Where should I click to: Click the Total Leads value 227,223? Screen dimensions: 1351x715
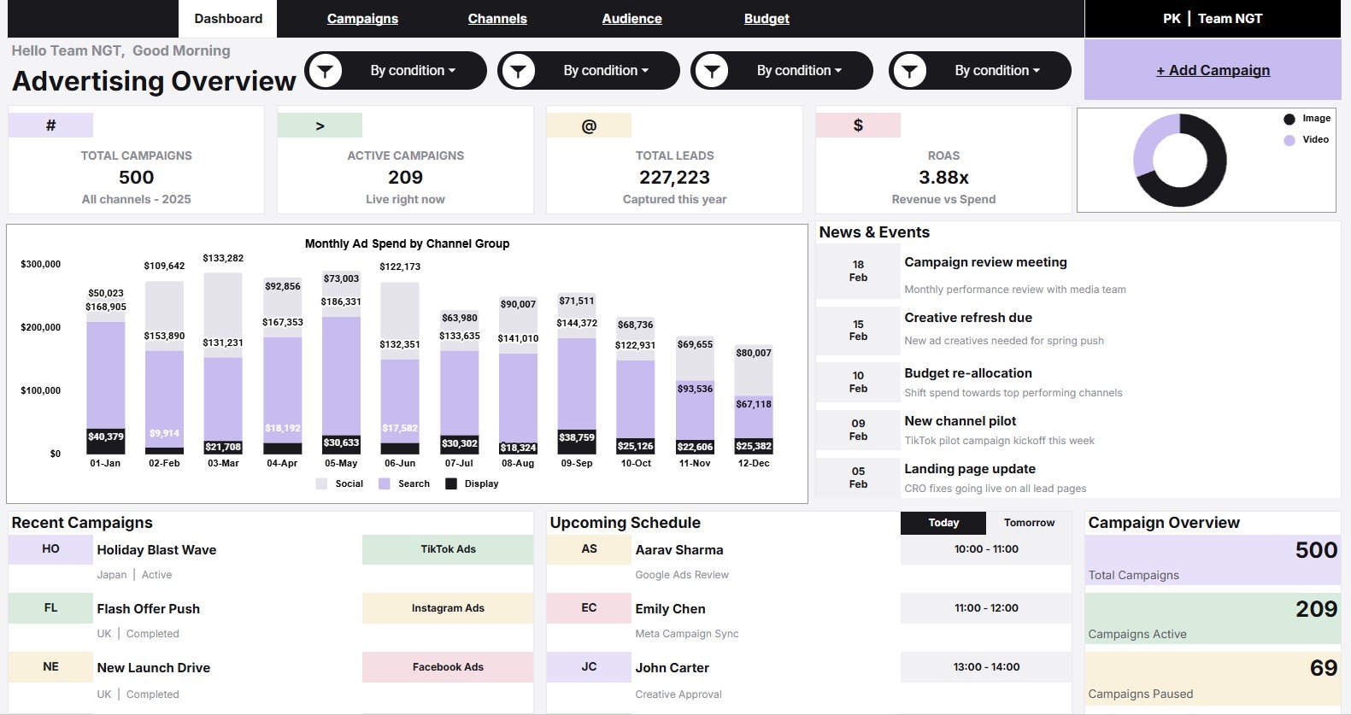coord(674,178)
